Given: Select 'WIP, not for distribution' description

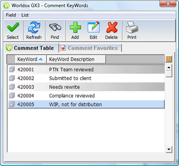Looking at the screenshot, I should pos(75,104).
